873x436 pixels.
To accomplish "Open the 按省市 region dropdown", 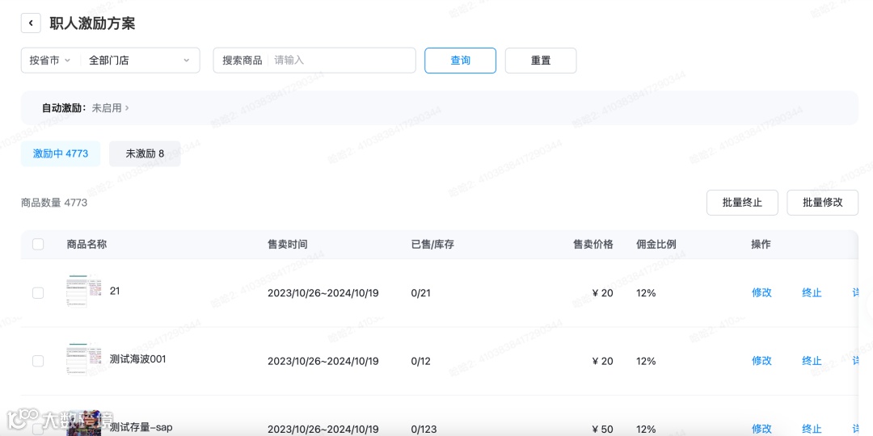I will point(50,60).
